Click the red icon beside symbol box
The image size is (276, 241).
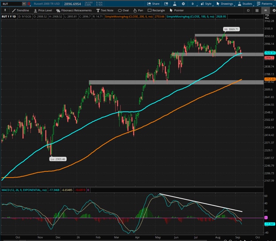tap(29, 4)
